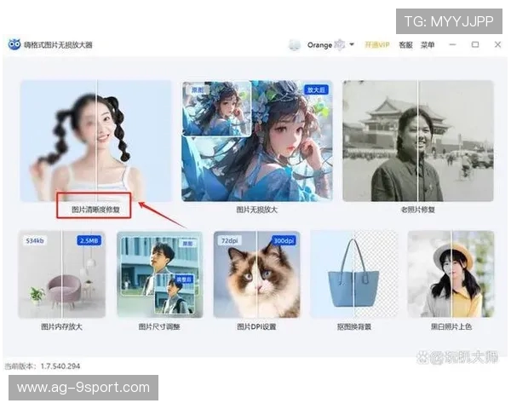Click the badge icon after Orange username
Image resolution: width=511 pixels, height=409 pixels.
(340, 44)
